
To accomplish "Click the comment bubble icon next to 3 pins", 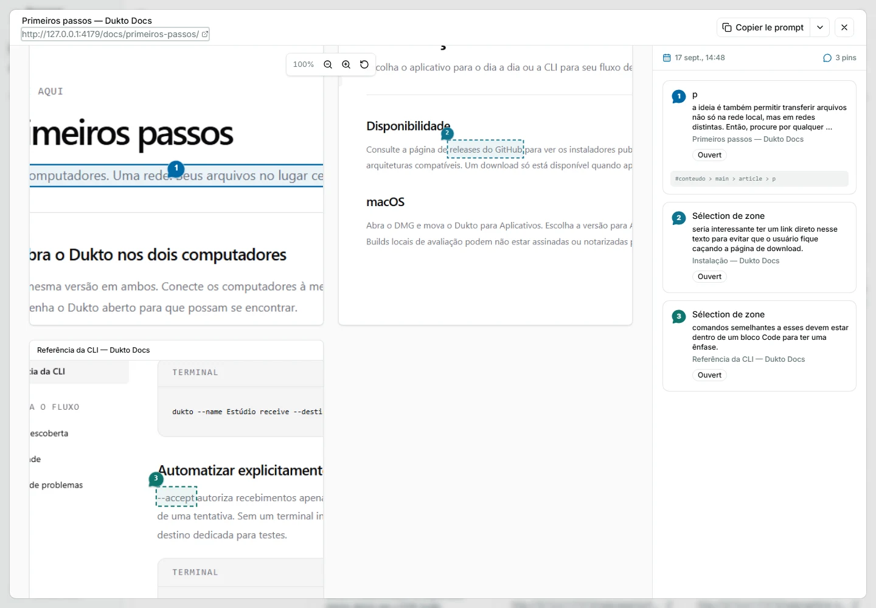I will [x=827, y=58].
